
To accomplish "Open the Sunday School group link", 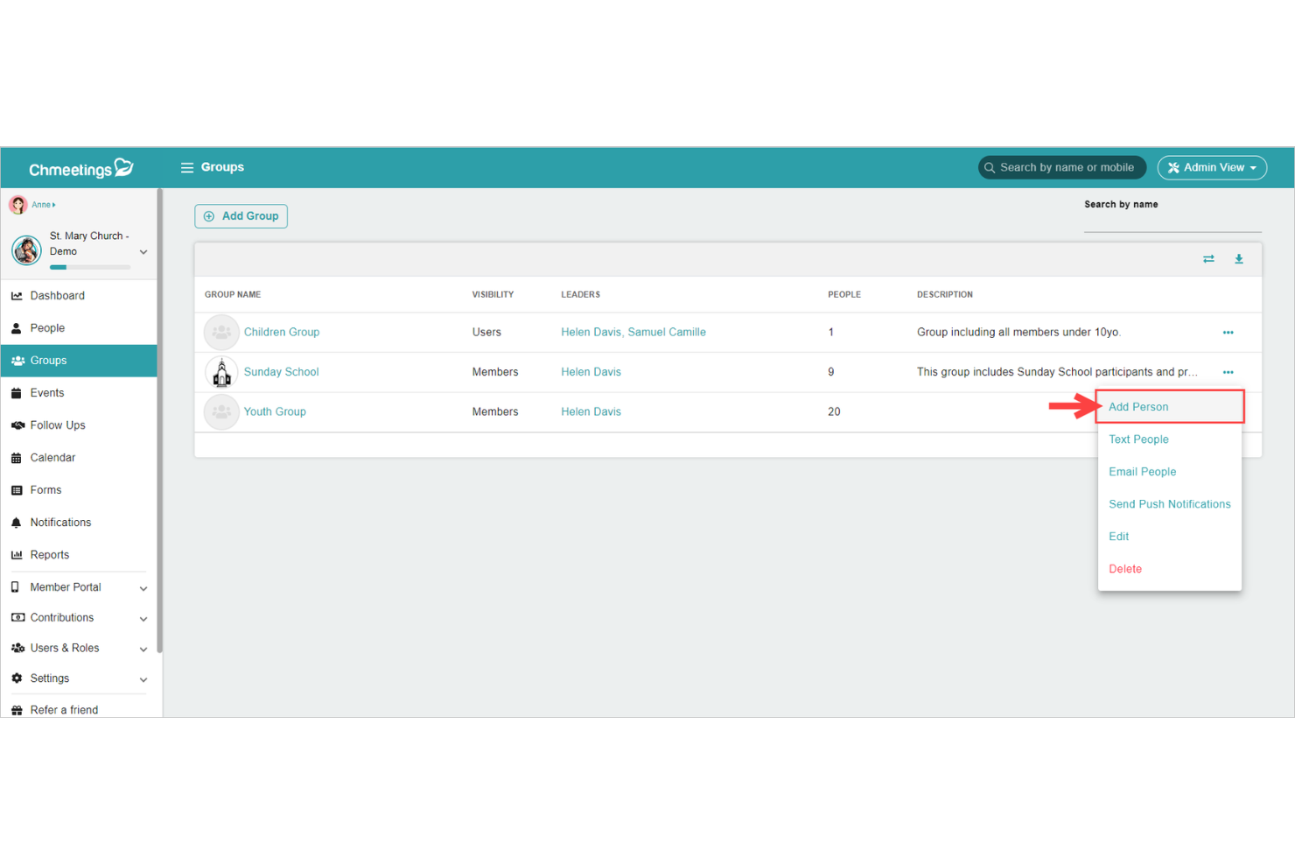I will click(x=281, y=371).
